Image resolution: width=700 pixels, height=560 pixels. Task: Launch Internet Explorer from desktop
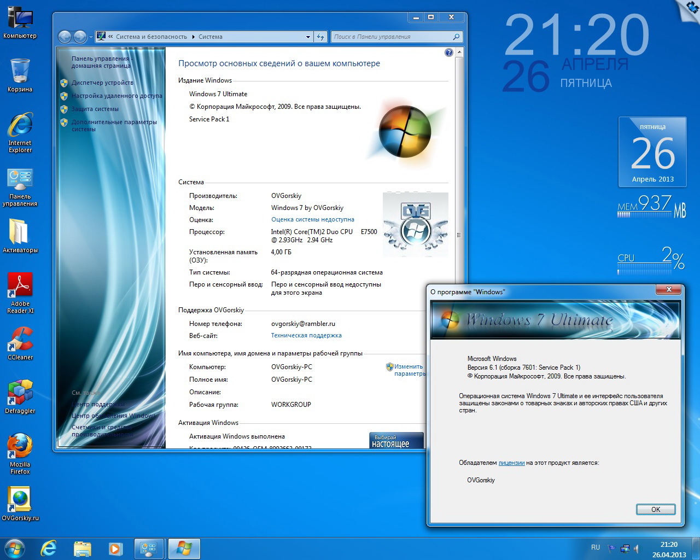(x=20, y=132)
